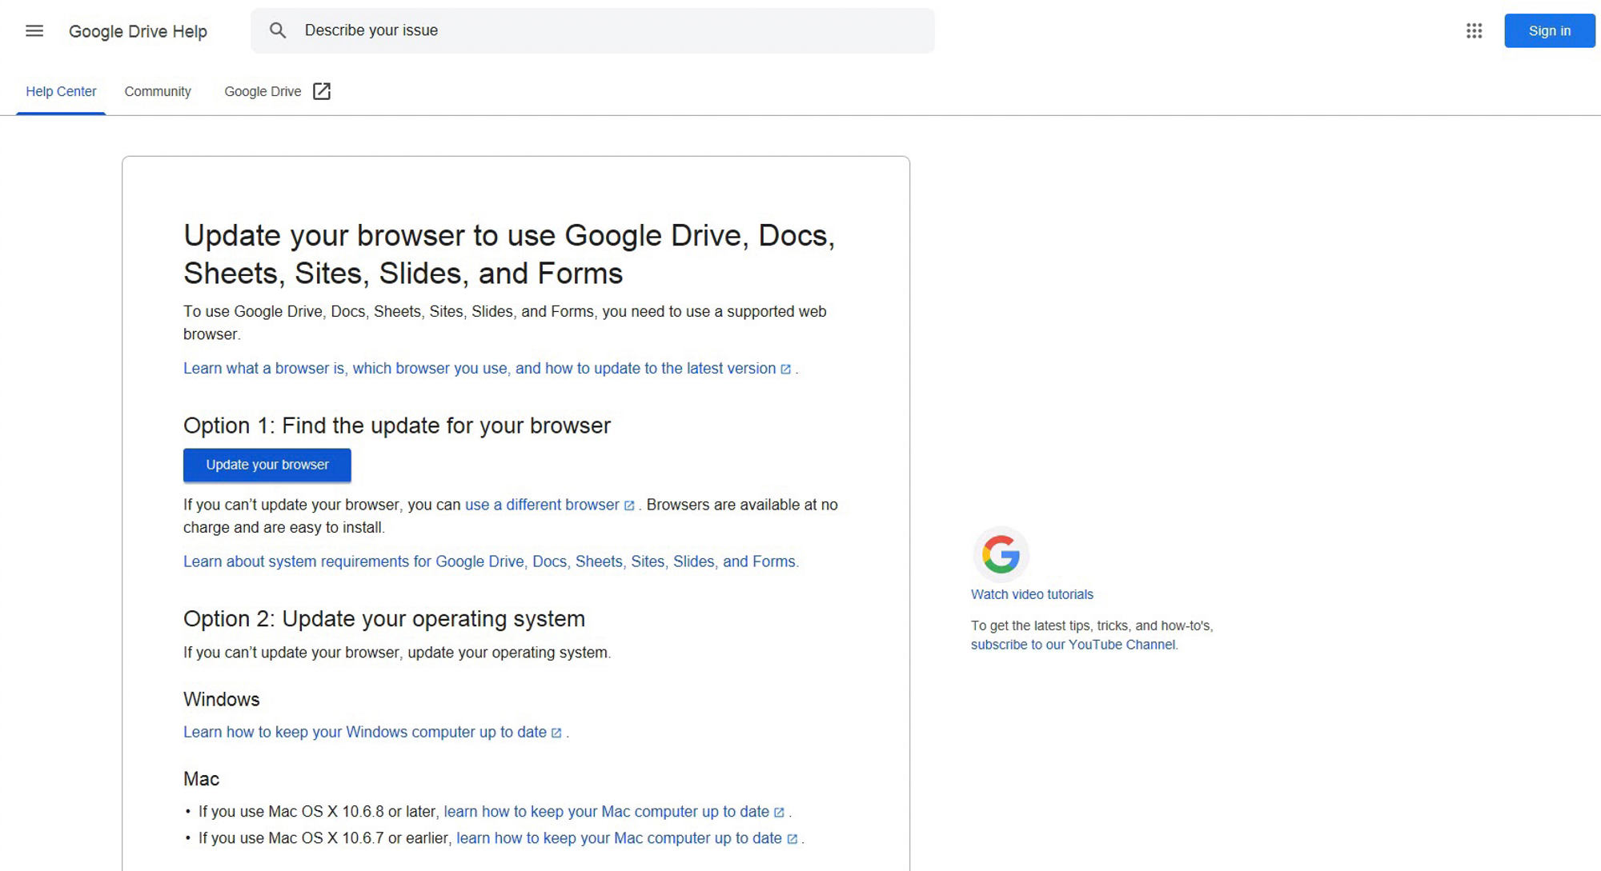Viewport: 1601px width, 871px height.
Task: Click the Google Drive external link icon
Action: click(322, 91)
